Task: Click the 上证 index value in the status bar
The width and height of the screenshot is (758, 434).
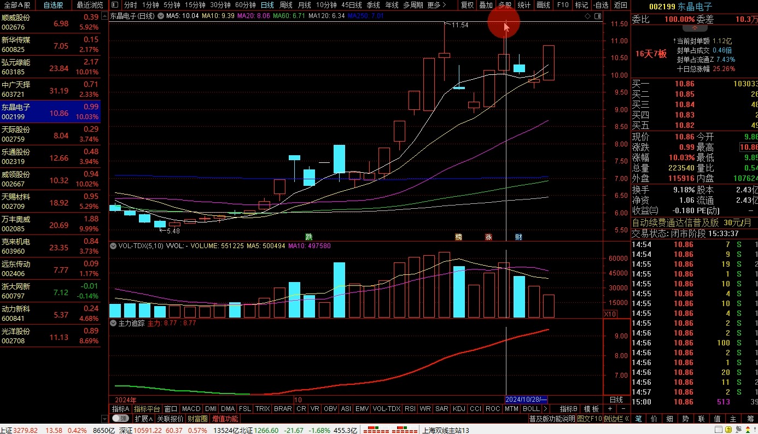Action: (26, 430)
